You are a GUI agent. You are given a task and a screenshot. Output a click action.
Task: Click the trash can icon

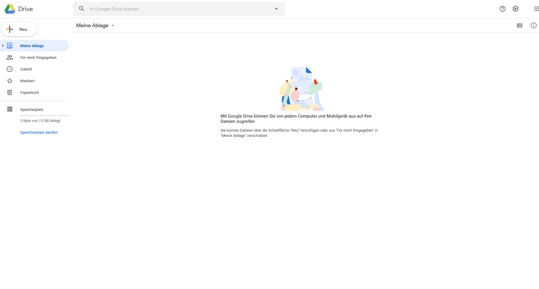10,92
